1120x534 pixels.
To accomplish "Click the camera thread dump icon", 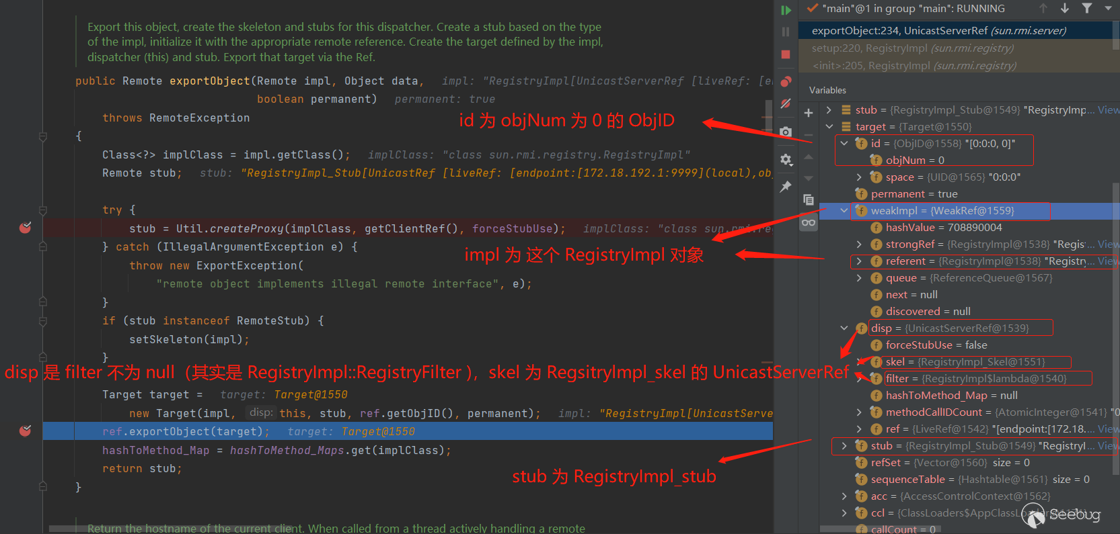I will (x=786, y=132).
